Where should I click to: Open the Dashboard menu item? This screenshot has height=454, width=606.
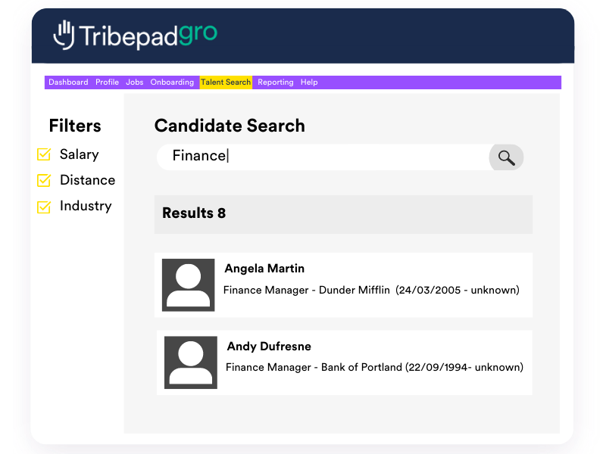(68, 82)
